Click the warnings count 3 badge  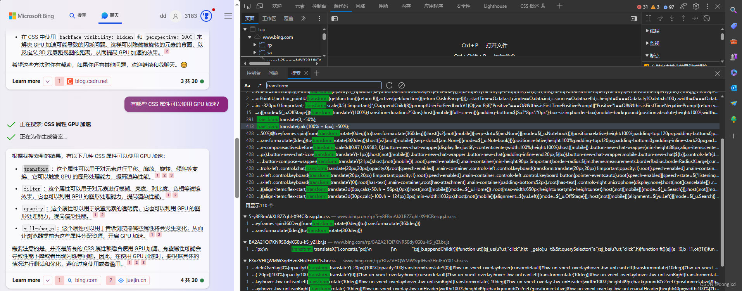click(x=655, y=7)
